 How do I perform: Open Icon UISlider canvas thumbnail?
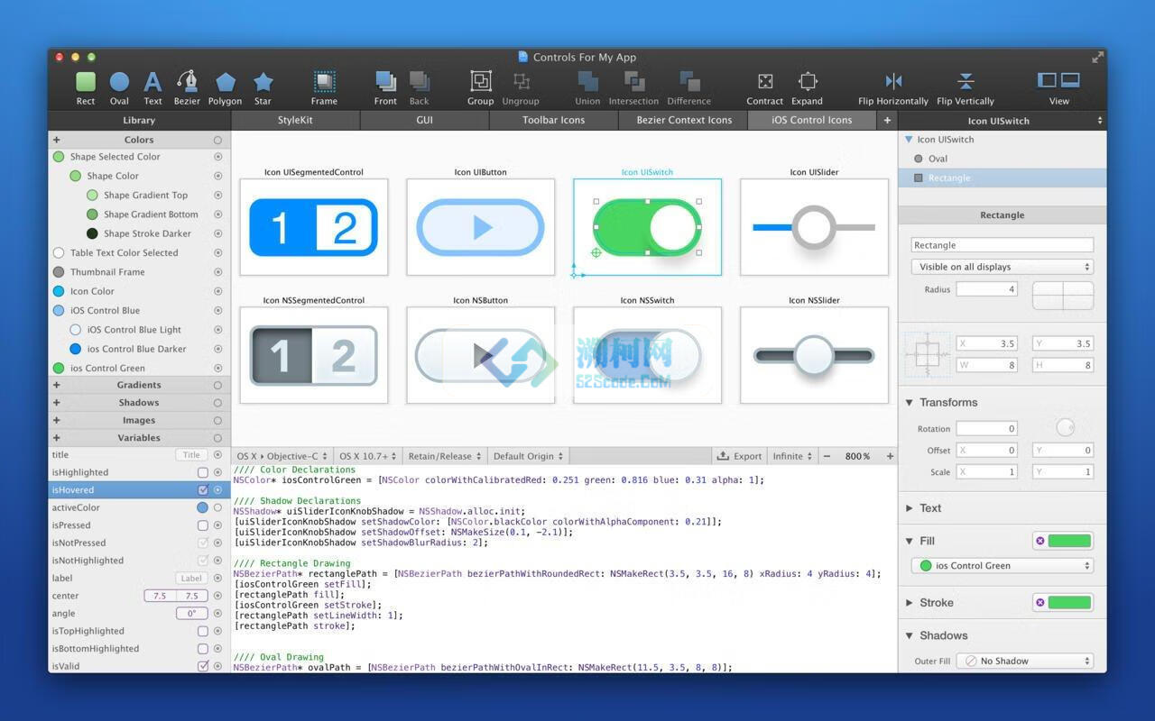click(x=814, y=226)
